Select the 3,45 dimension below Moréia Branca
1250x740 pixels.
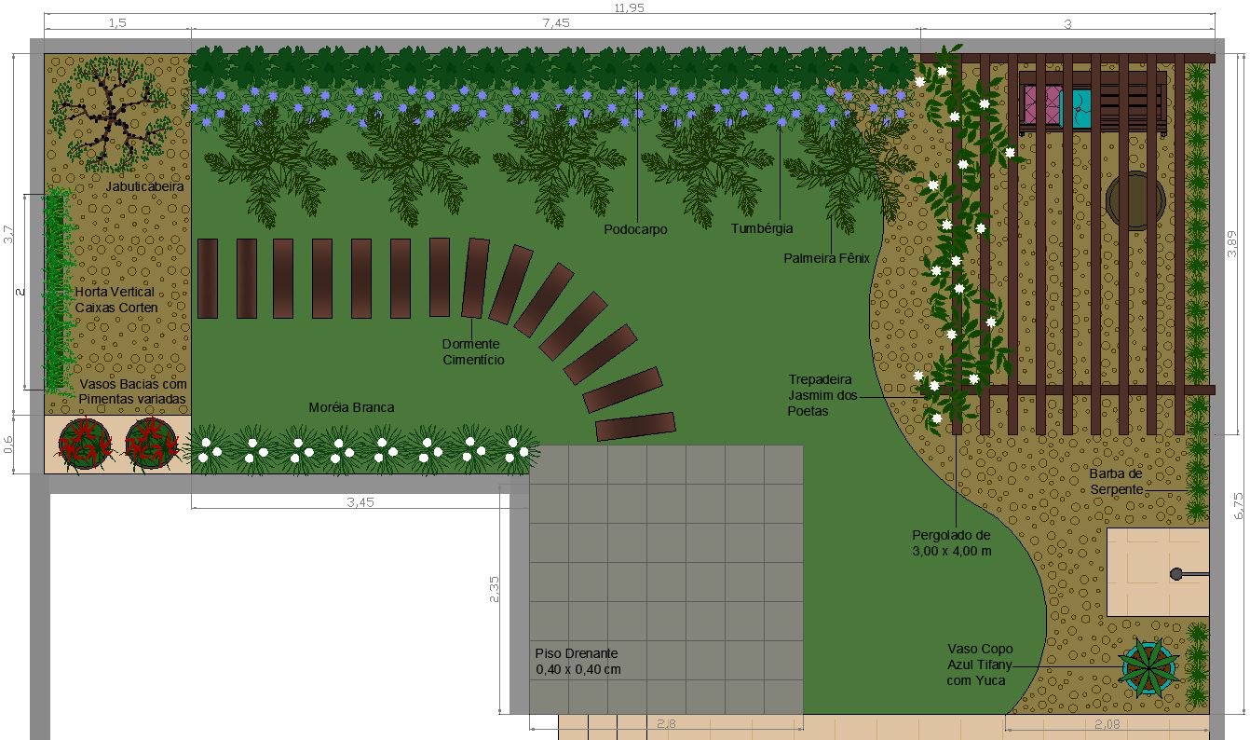[360, 502]
